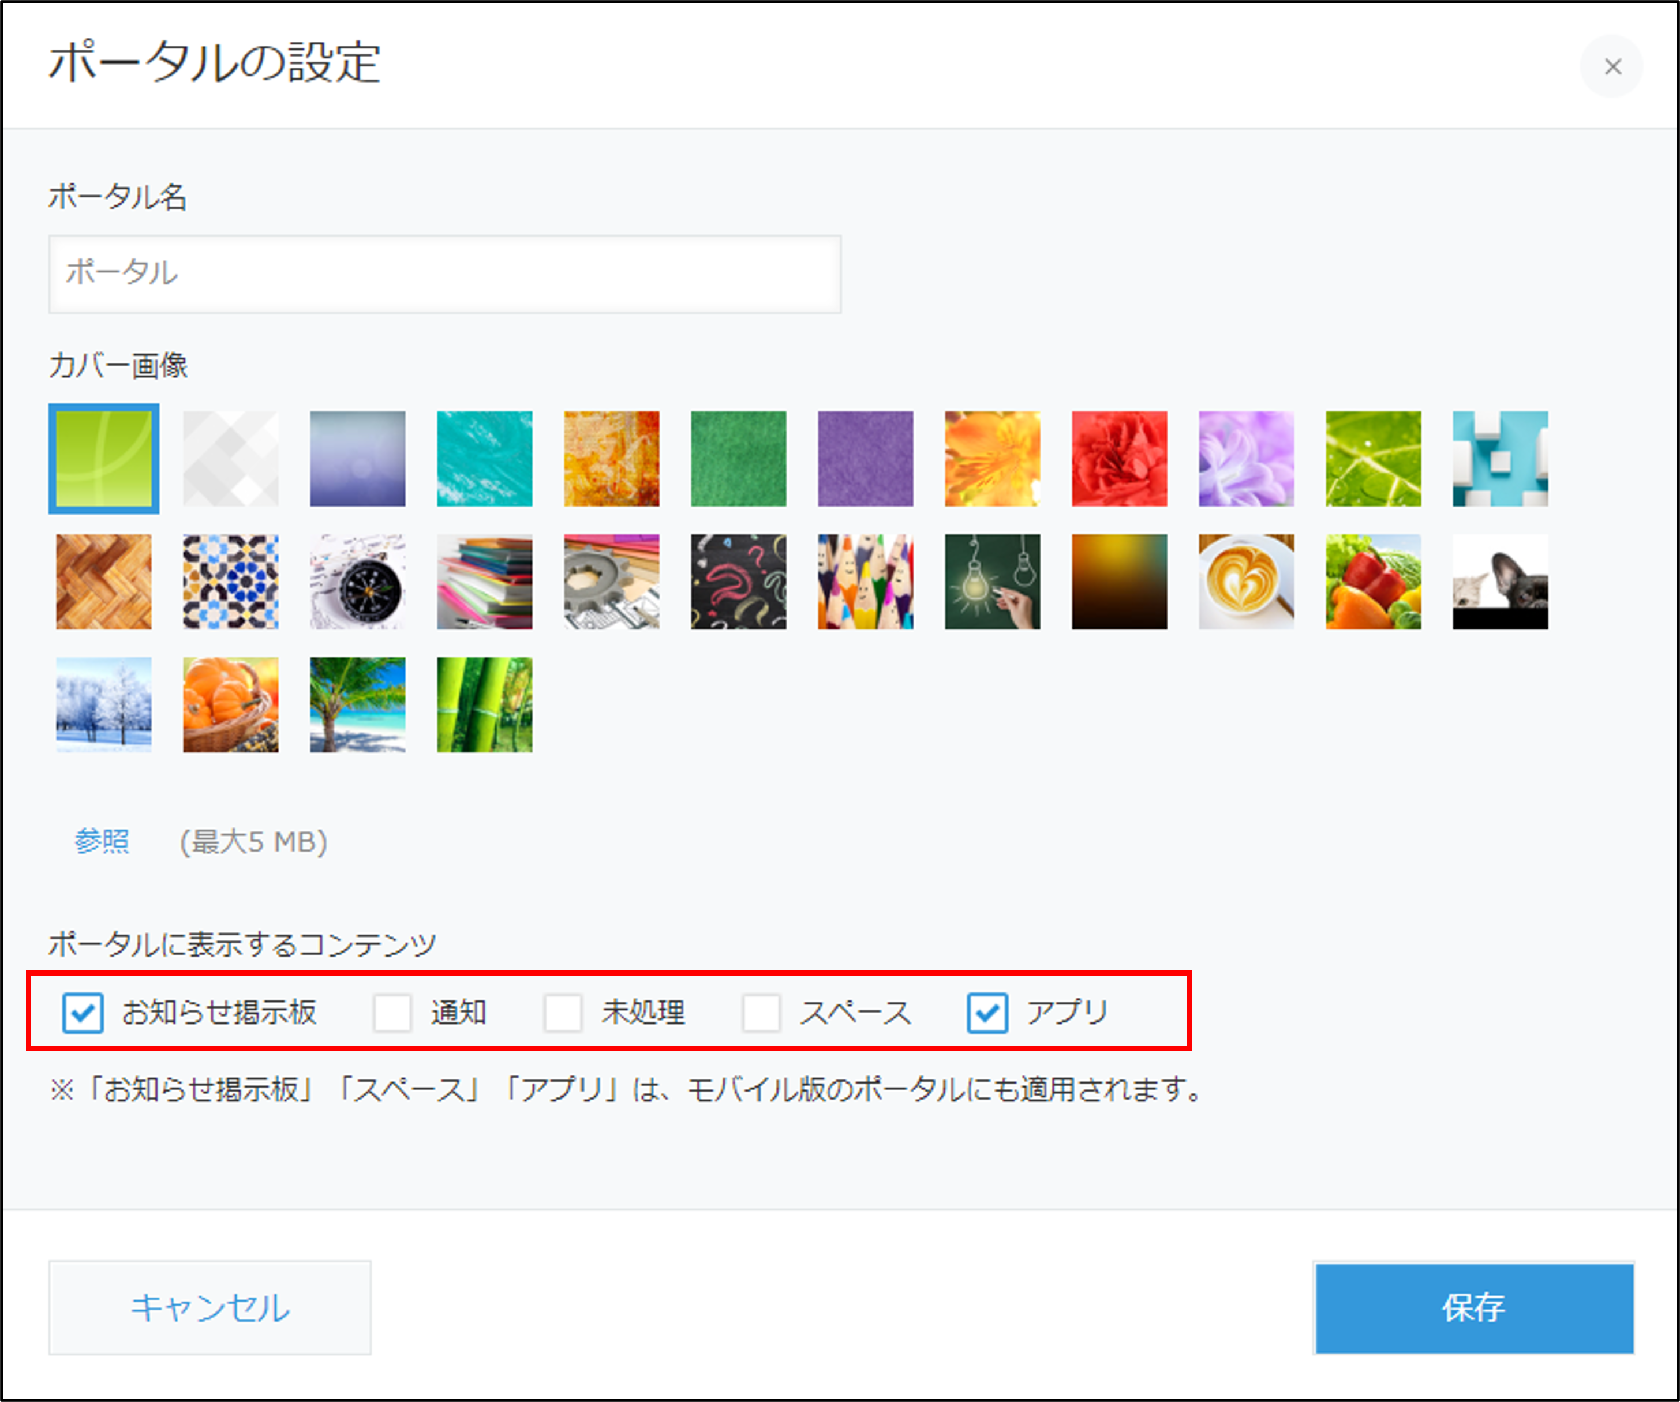The image size is (1680, 1402).
Task: Pick the bamboo cover image
Action: click(x=485, y=704)
